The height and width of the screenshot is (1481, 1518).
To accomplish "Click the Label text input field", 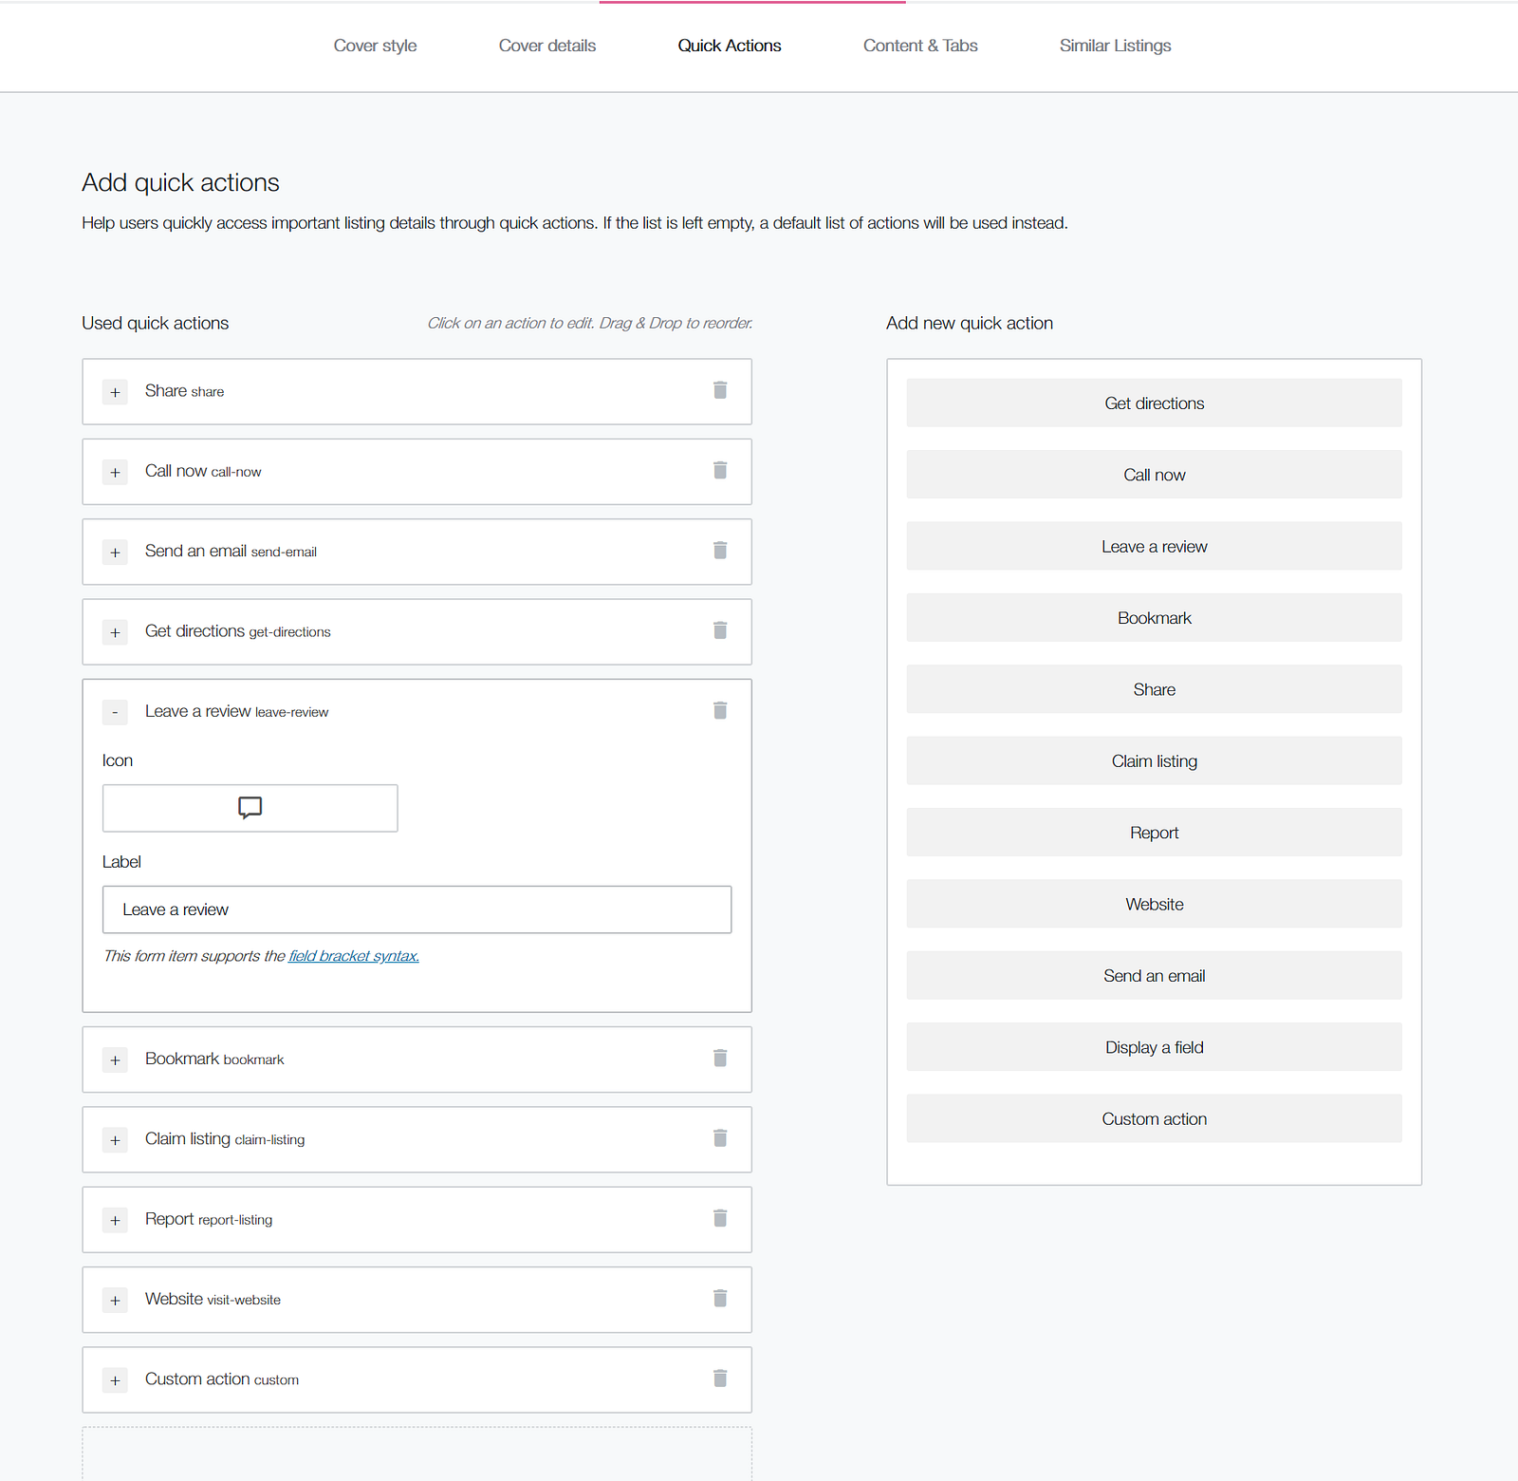I will 417,909.
